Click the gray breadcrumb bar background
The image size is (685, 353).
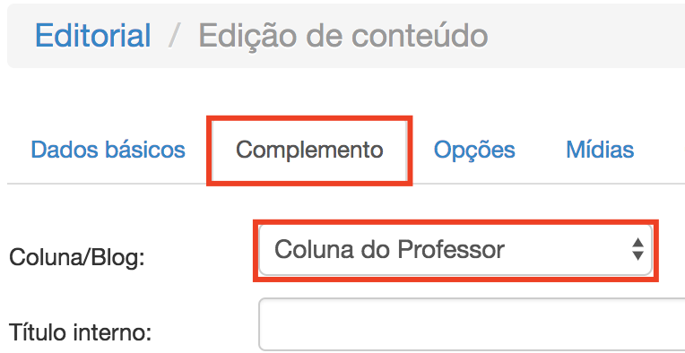[585, 36]
